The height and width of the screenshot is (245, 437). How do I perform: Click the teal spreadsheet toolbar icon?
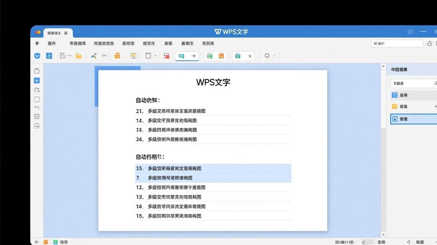238,56
